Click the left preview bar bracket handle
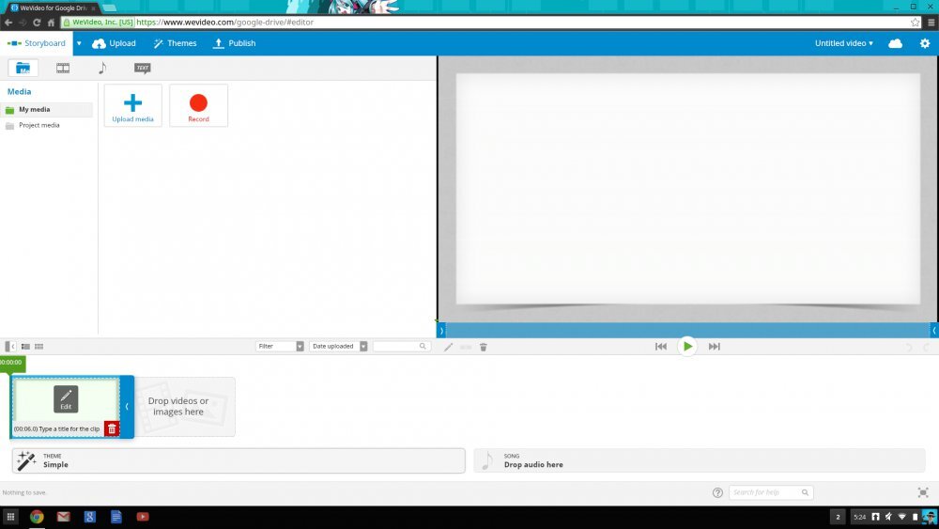 point(441,330)
